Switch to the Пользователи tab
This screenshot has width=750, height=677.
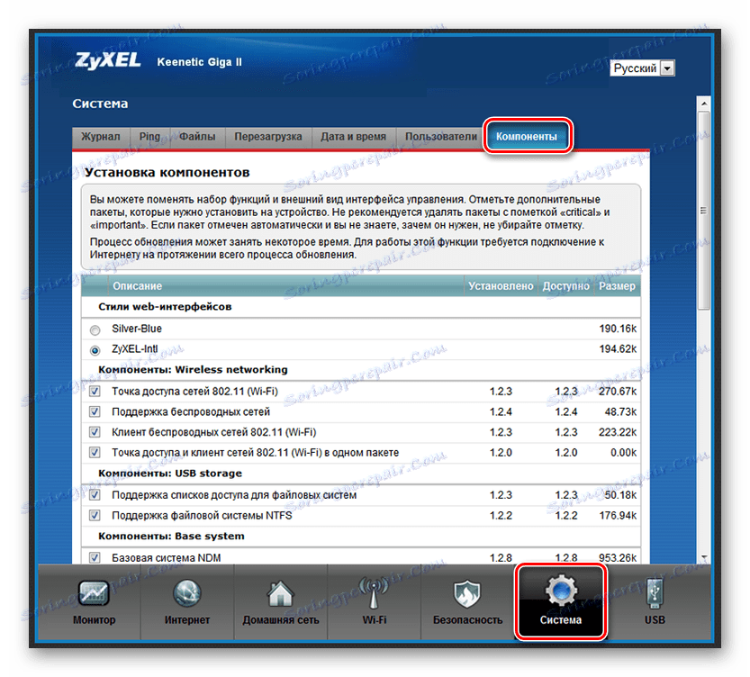[x=441, y=137]
